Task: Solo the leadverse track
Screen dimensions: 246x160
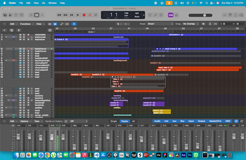Action: pos(24,39)
